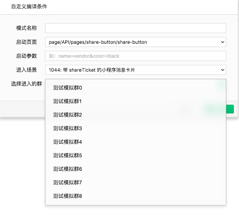Select 测试模拟群3 as the entry group

tap(67, 129)
